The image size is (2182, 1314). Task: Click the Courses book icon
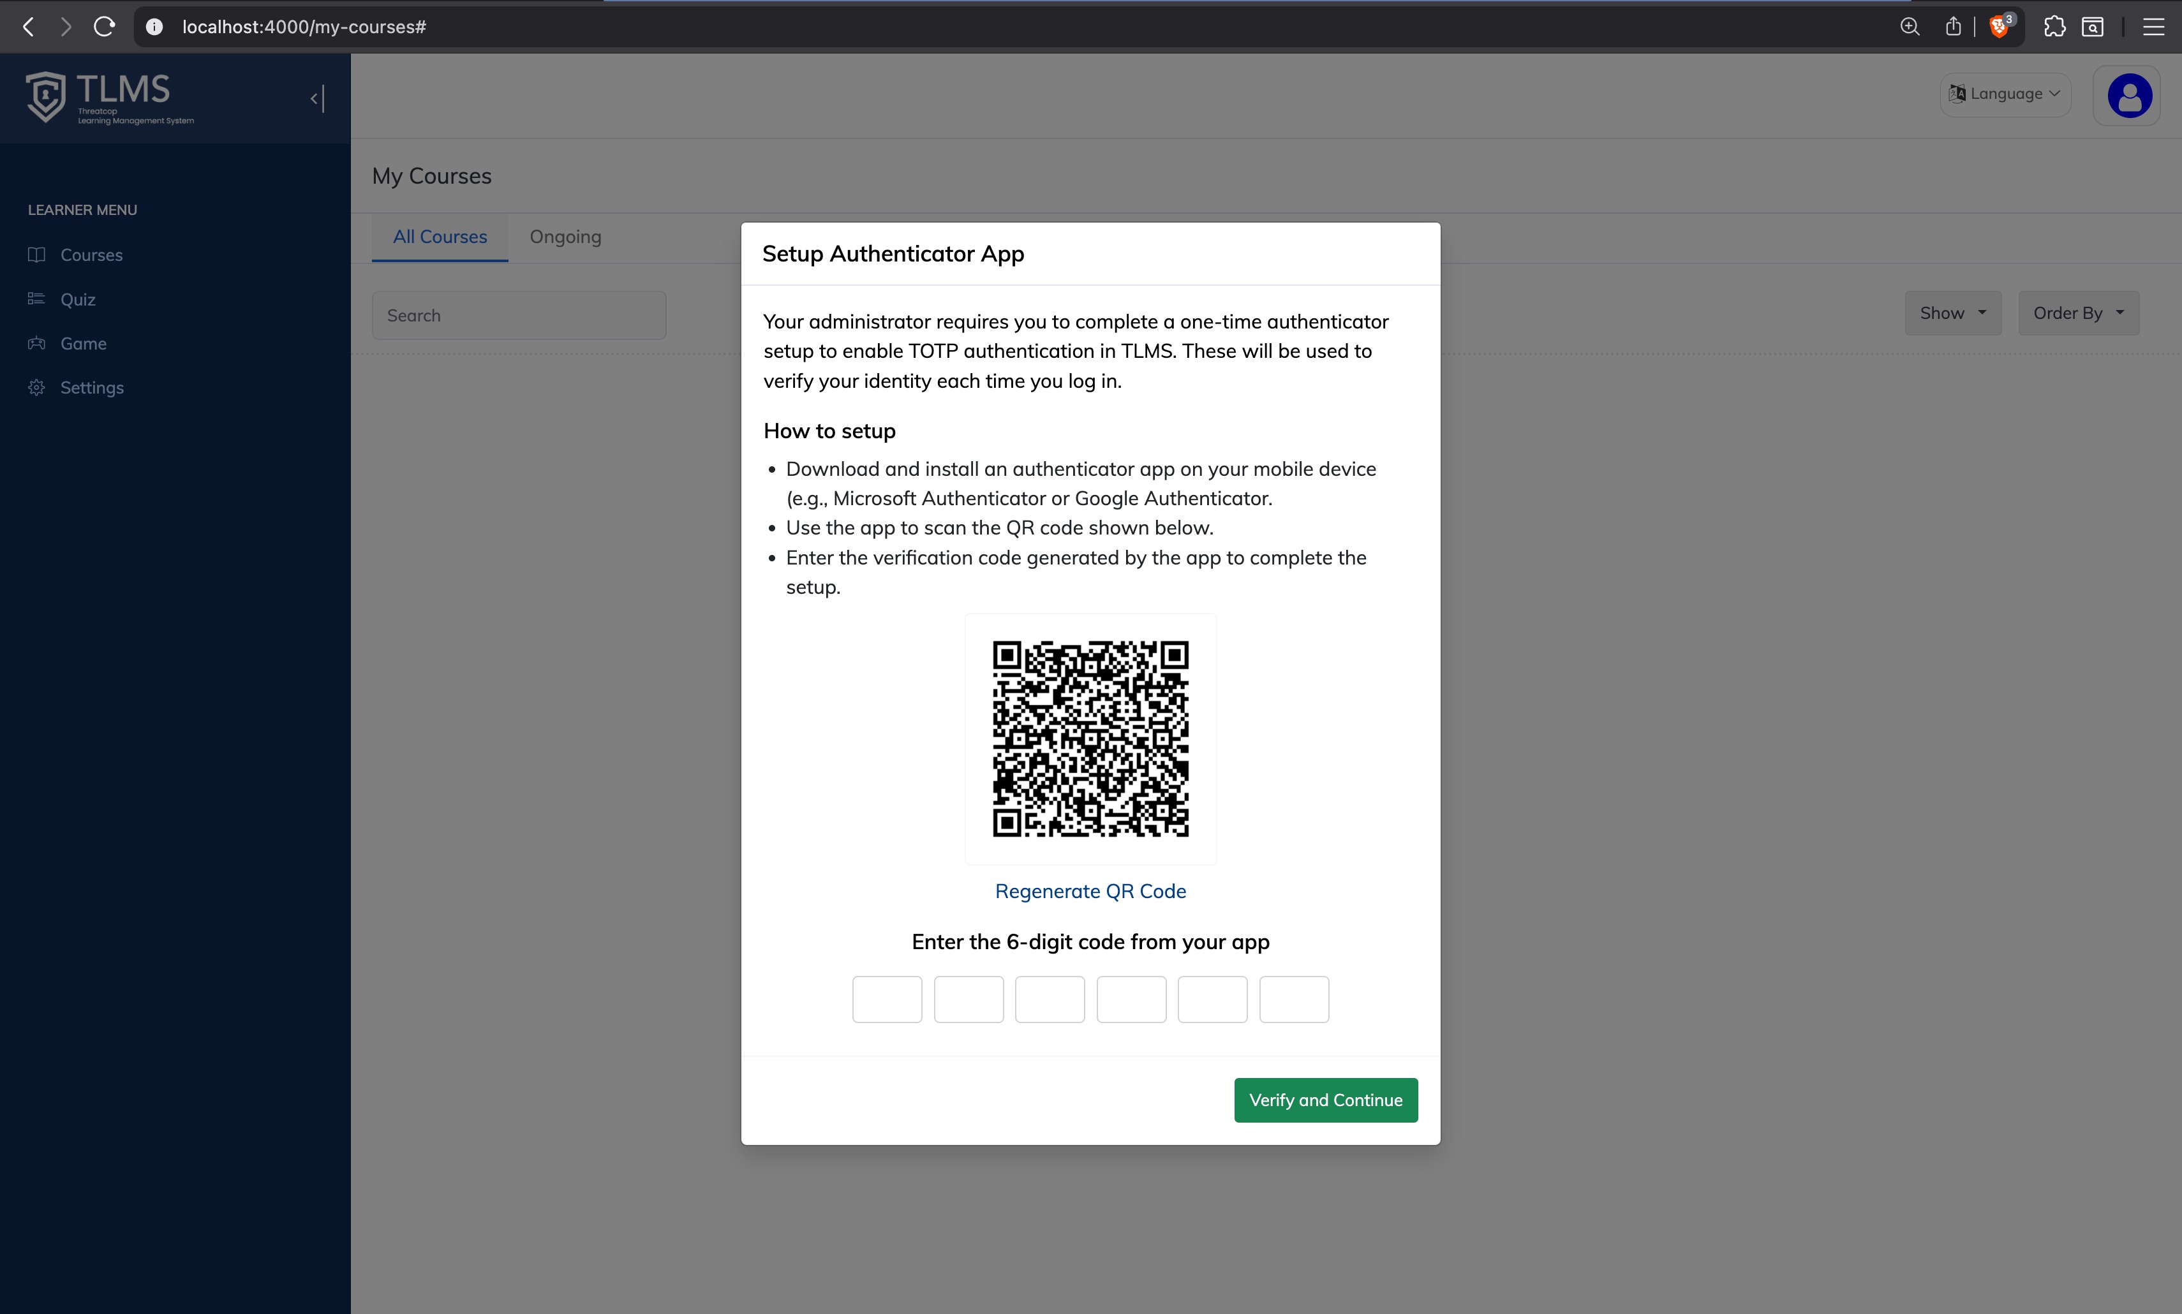click(36, 255)
